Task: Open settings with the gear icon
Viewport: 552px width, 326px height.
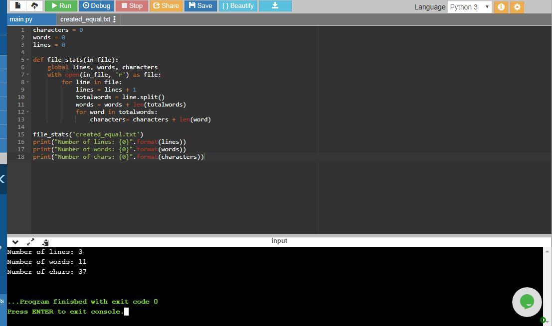Action: pos(517,7)
